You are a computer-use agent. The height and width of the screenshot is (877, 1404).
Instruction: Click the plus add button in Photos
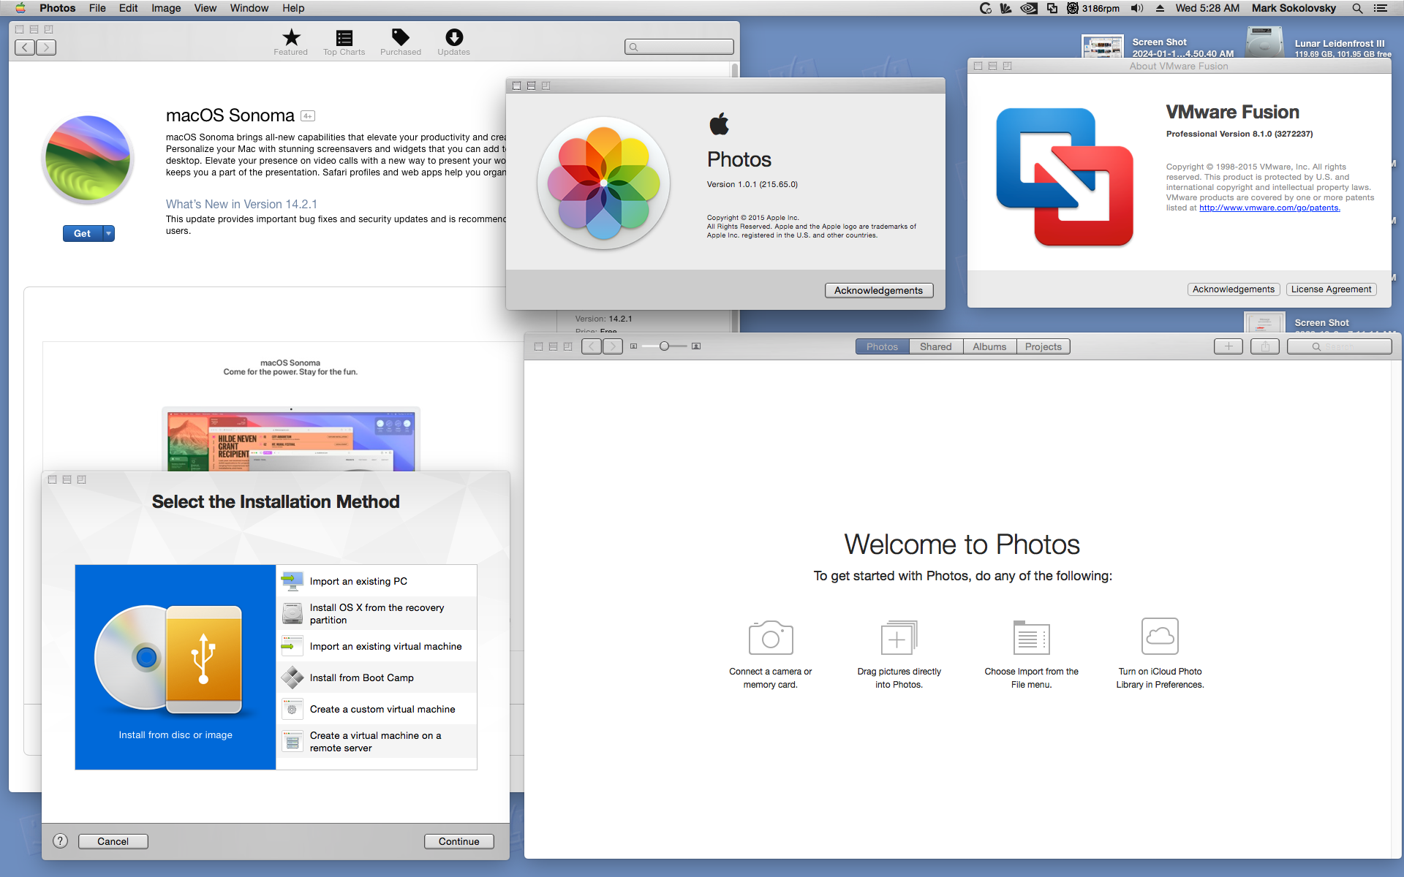click(1228, 346)
